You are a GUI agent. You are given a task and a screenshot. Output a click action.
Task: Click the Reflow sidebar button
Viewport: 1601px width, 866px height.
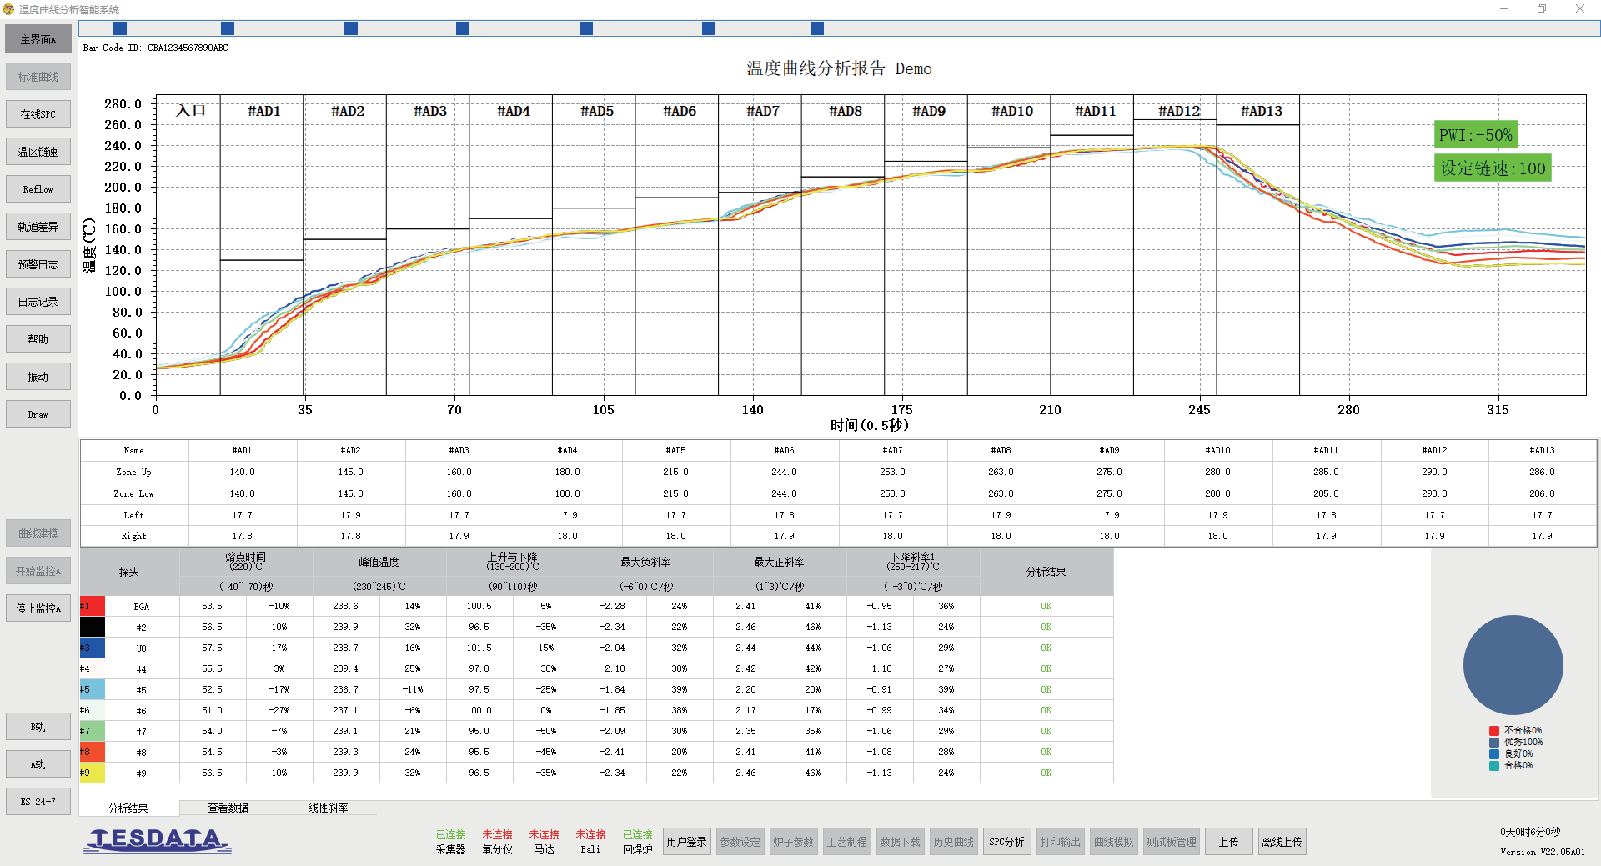(x=38, y=189)
